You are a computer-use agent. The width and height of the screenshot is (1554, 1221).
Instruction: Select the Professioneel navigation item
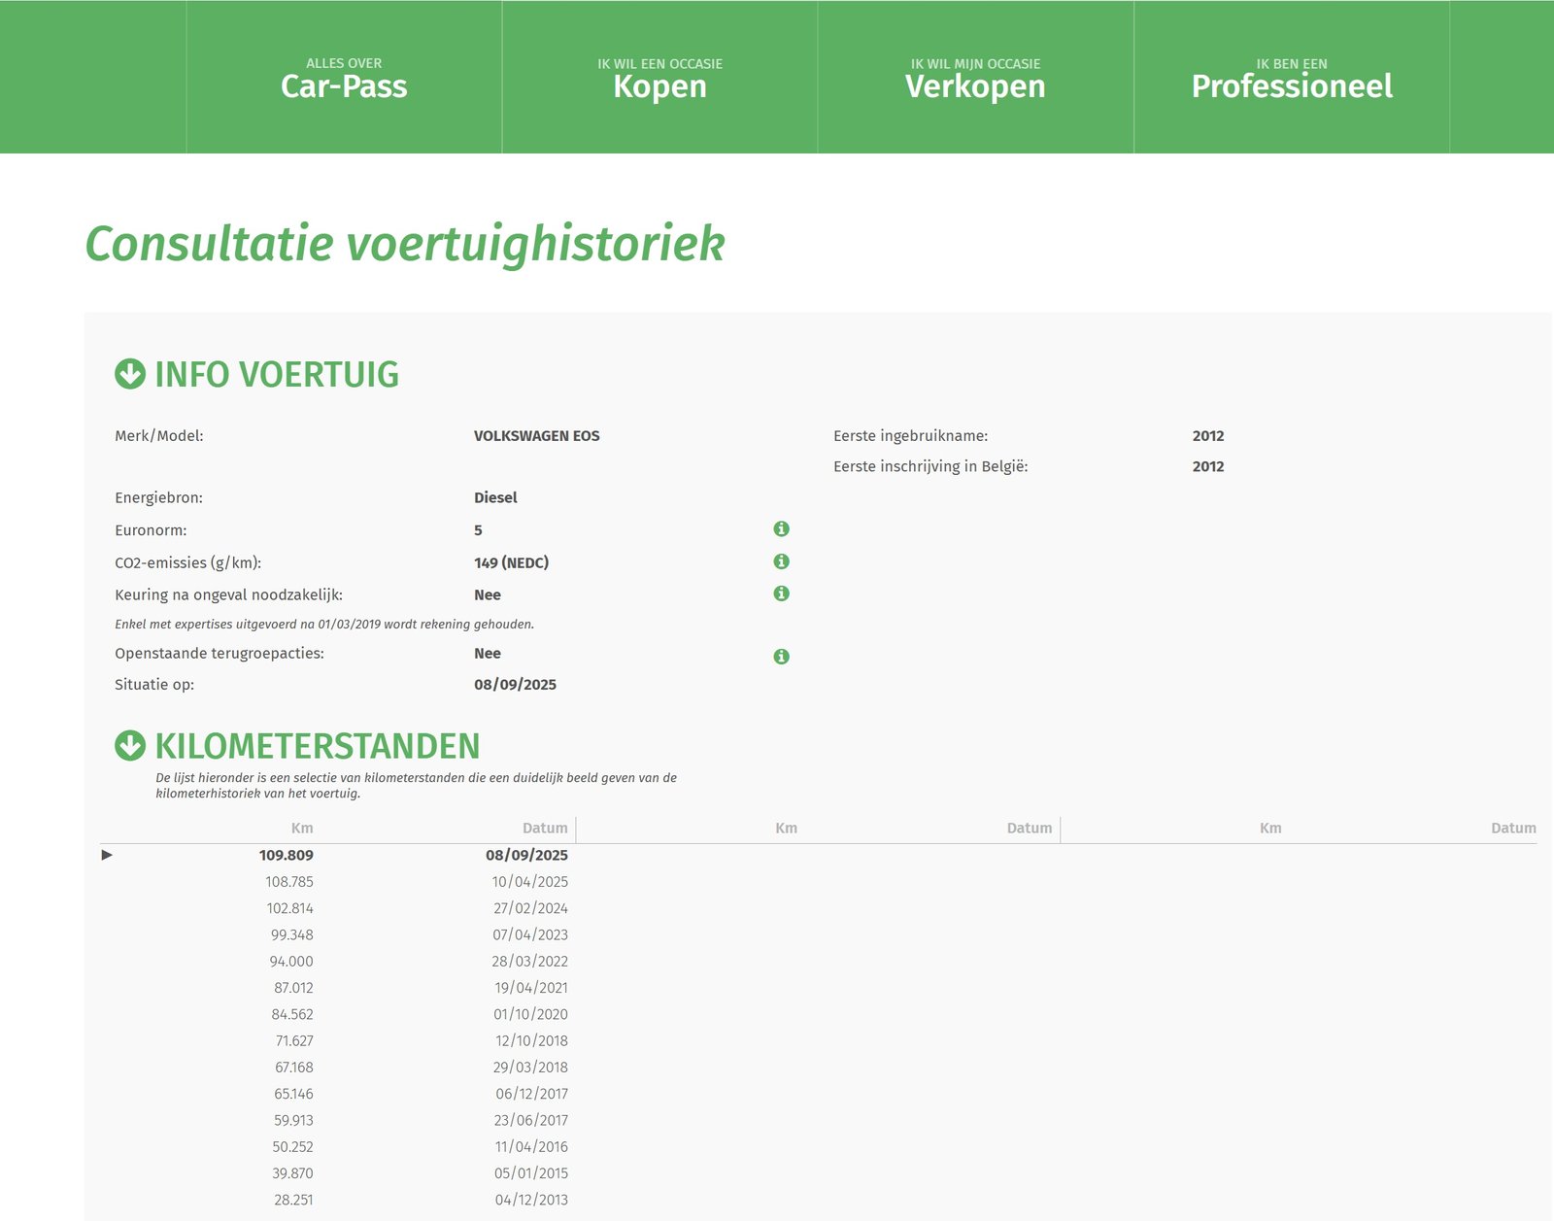(1292, 78)
